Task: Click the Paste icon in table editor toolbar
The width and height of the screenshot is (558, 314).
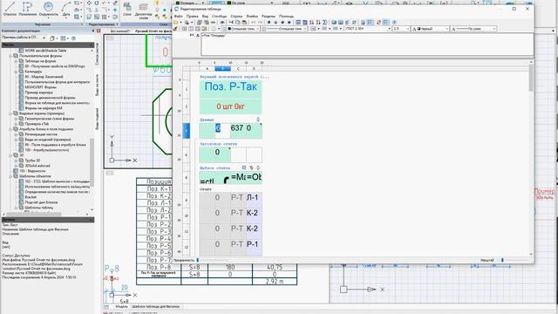Action: click(244, 23)
